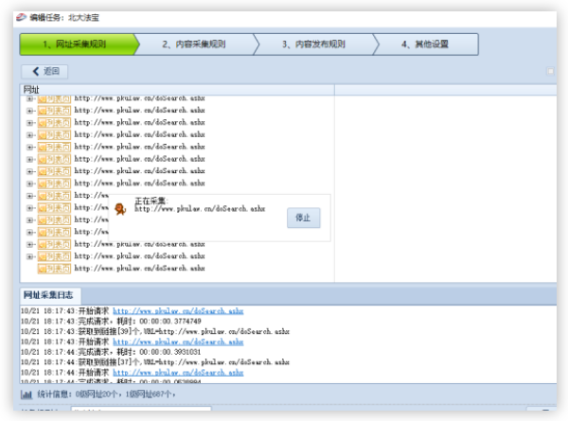Expand the first URL tree node
This screenshot has width=568, height=421.
30,98
